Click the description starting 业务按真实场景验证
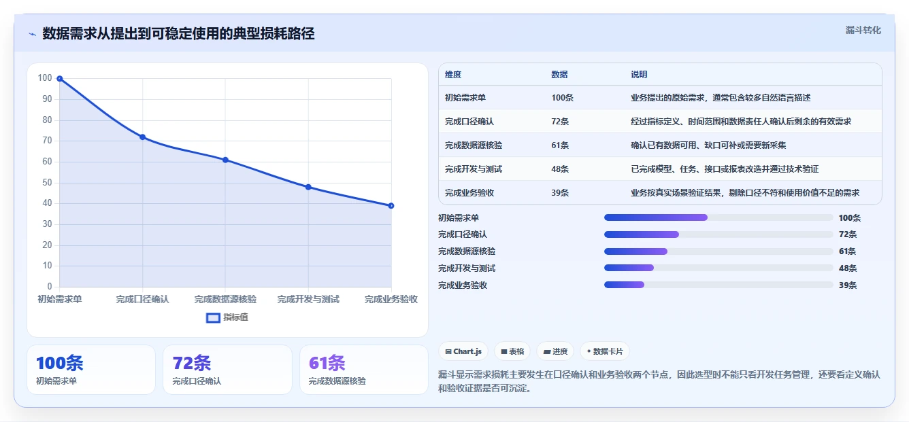 pos(745,193)
